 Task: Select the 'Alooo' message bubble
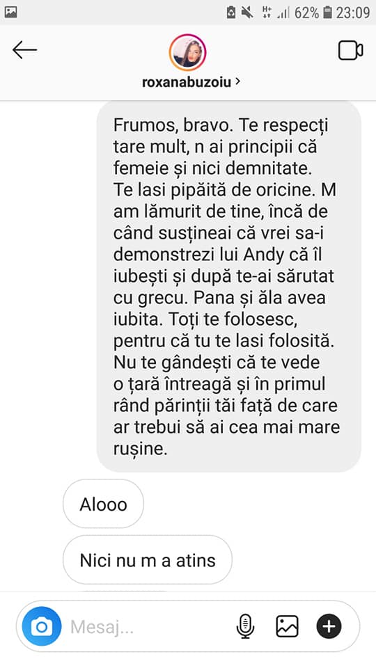[x=103, y=504]
